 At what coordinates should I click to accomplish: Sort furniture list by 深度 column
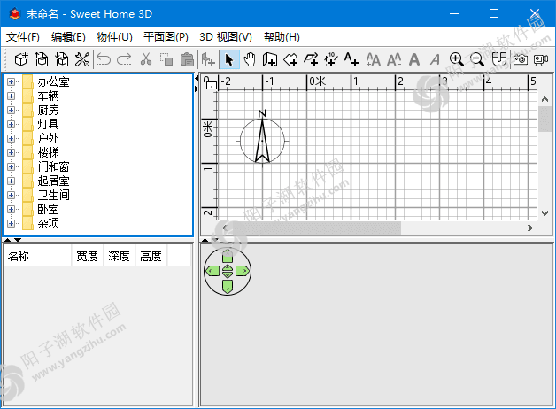point(120,256)
